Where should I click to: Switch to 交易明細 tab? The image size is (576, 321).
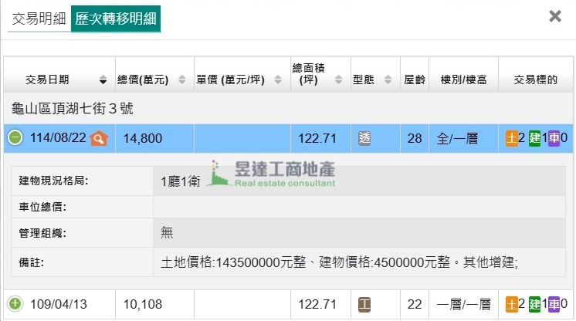[39, 19]
